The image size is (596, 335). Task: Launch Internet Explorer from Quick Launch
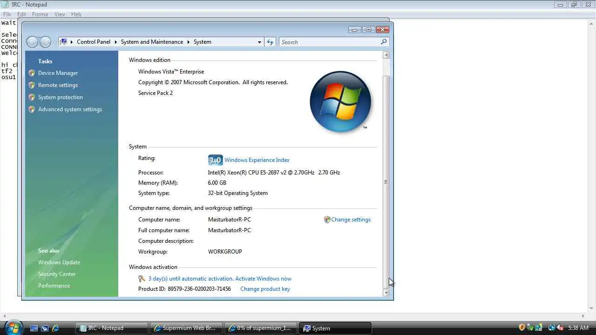pyautogui.click(x=55, y=328)
